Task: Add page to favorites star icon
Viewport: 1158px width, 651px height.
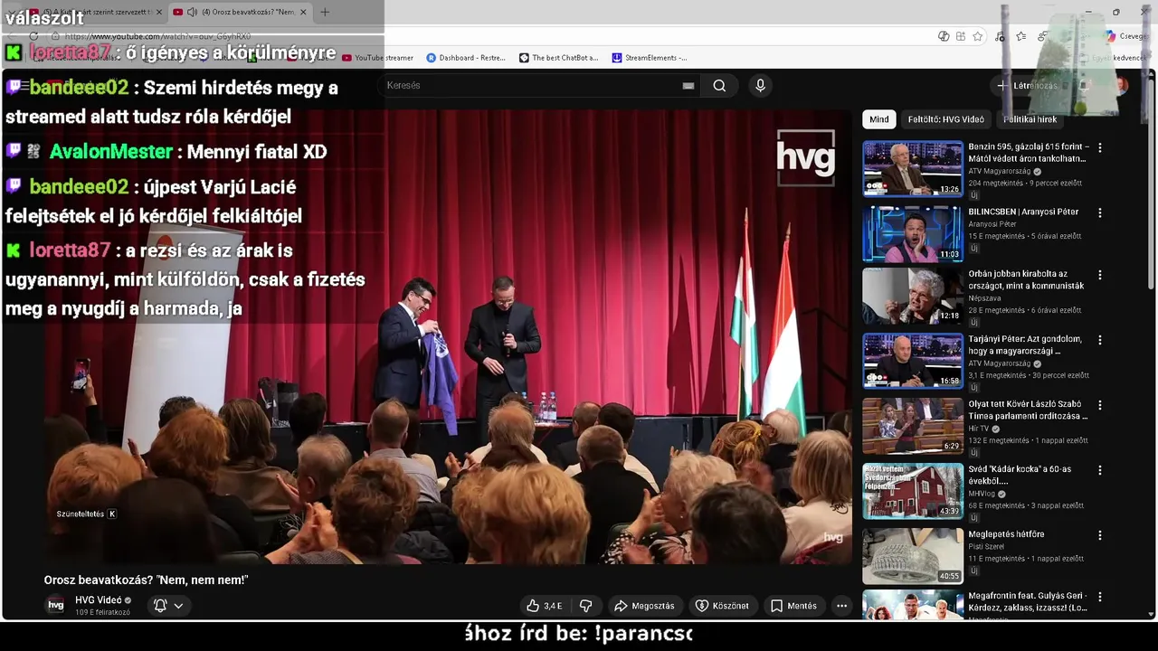Action: 978,36
